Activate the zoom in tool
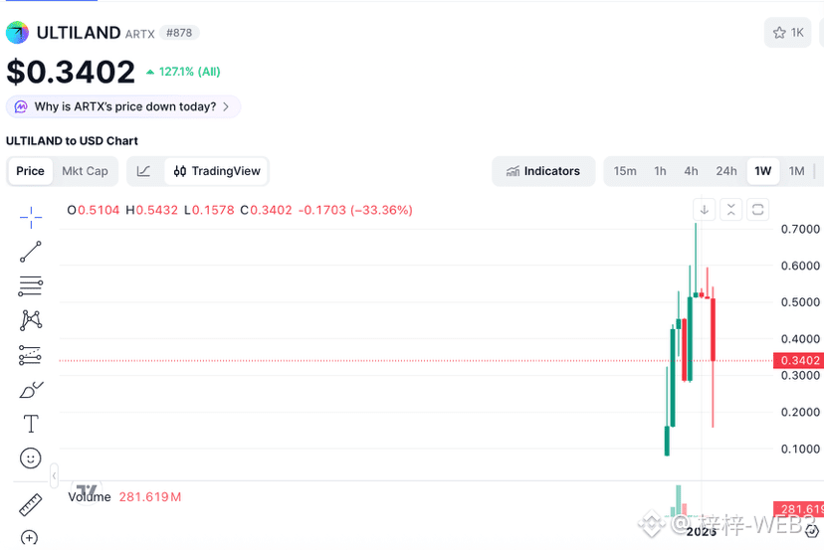 [30, 537]
